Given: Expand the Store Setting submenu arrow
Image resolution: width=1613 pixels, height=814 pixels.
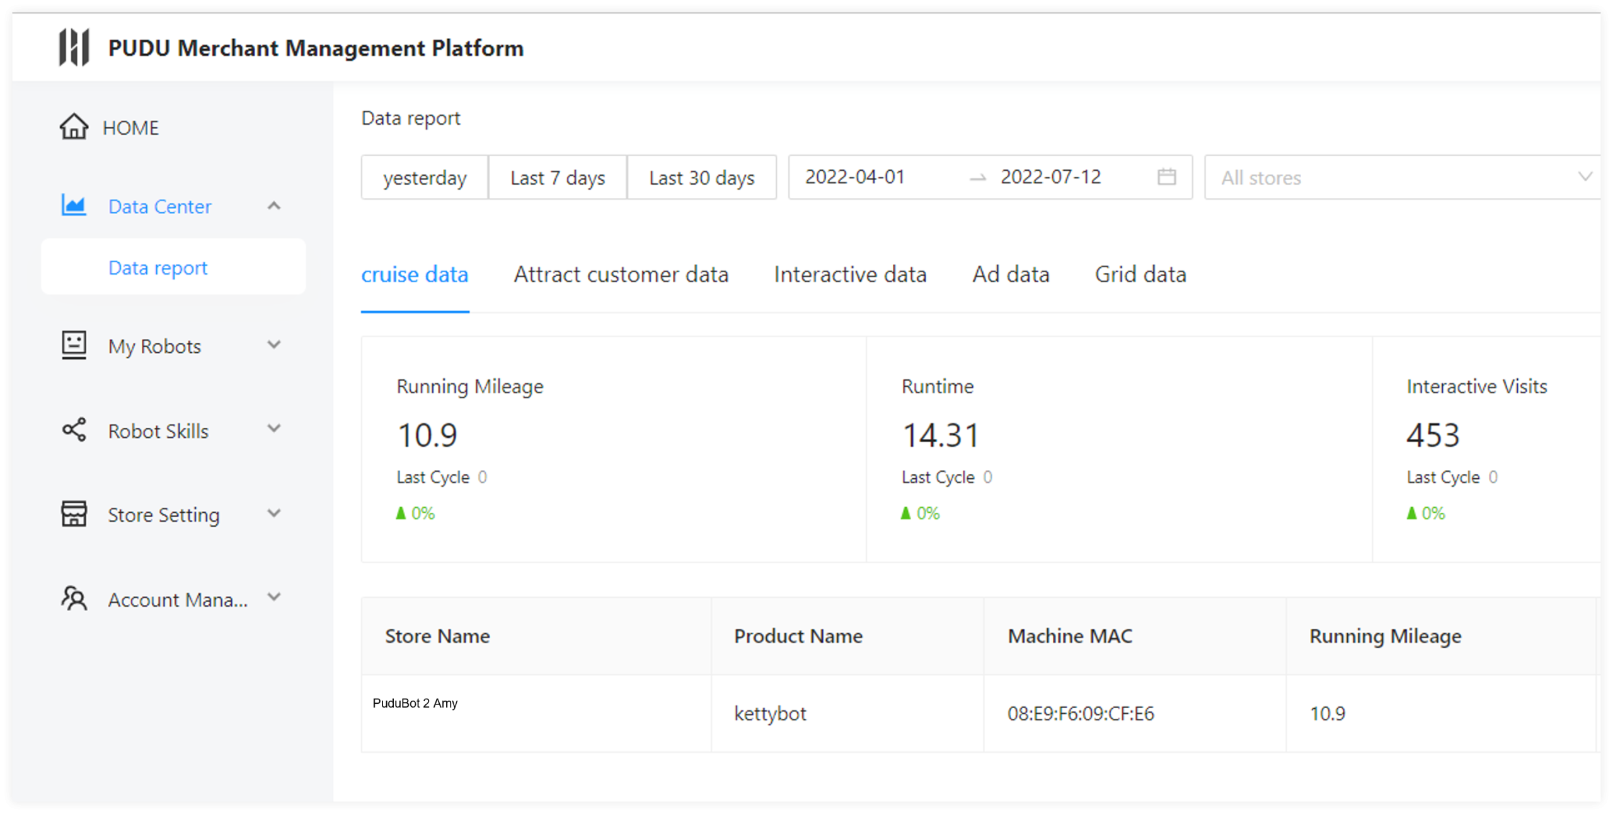Looking at the screenshot, I should 273,513.
